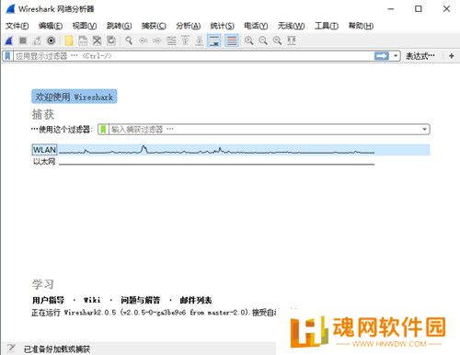Image resolution: width=460 pixels, height=355 pixels.
Task: Reset text to normal size icon
Action: pyautogui.click(x=277, y=40)
